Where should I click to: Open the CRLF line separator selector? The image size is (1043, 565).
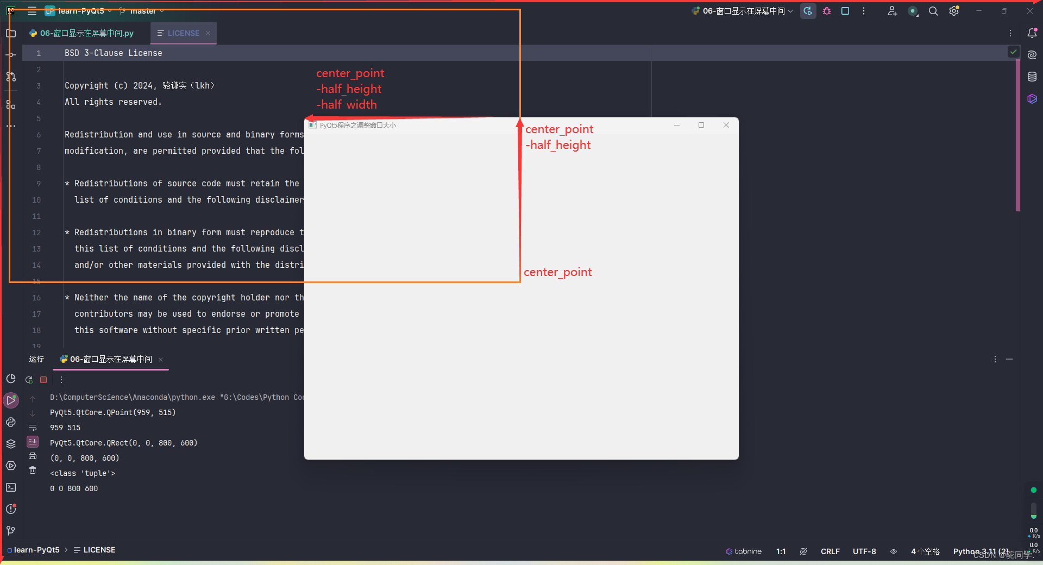[x=830, y=551]
